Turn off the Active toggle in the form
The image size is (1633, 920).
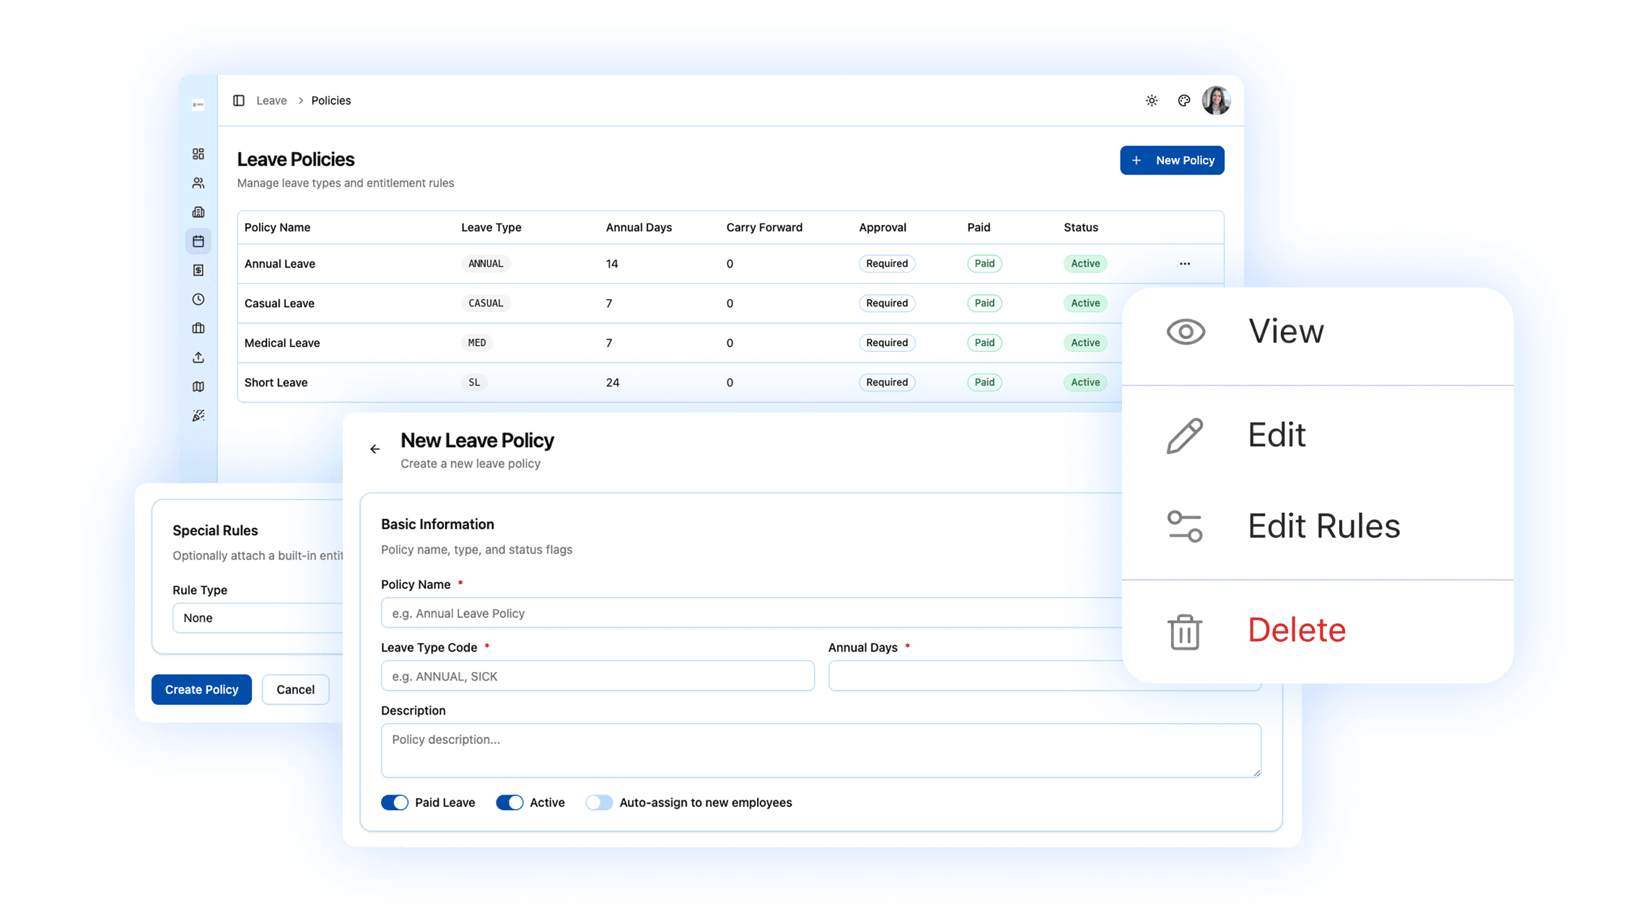click(510, 802)
